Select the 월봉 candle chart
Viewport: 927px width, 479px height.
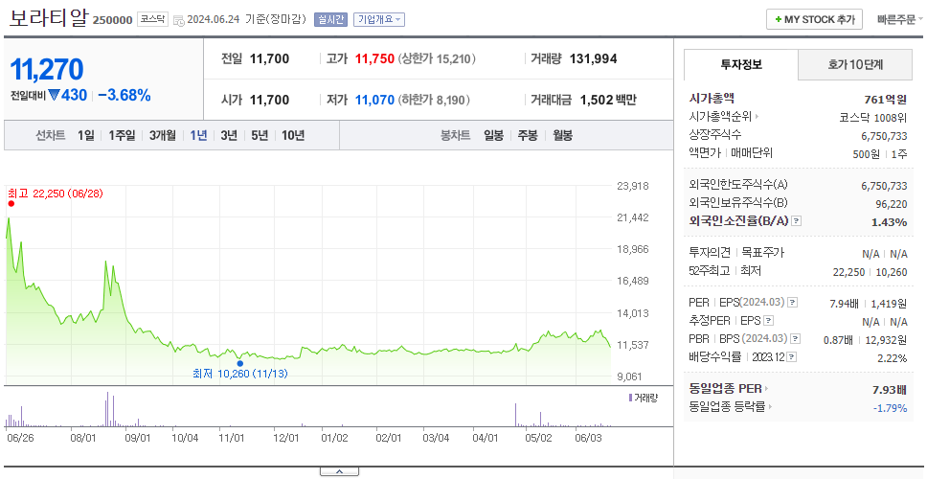[562, 135]
